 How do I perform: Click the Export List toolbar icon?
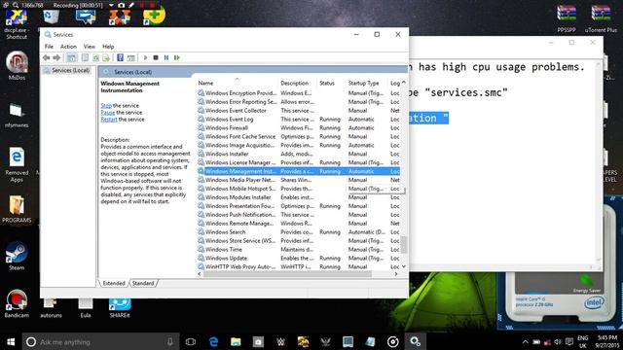[x=106, y=58]
